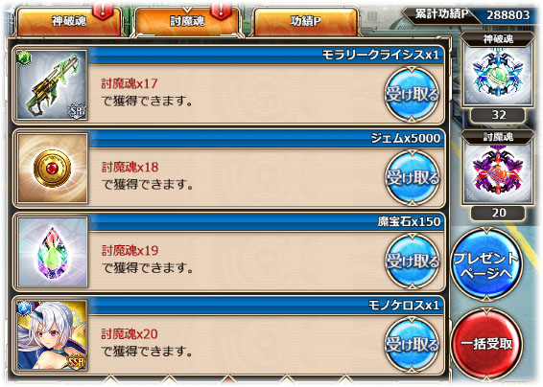
Task: Click the red 一括受取 button
Action: pyautogui.click(x=486, y=344)
